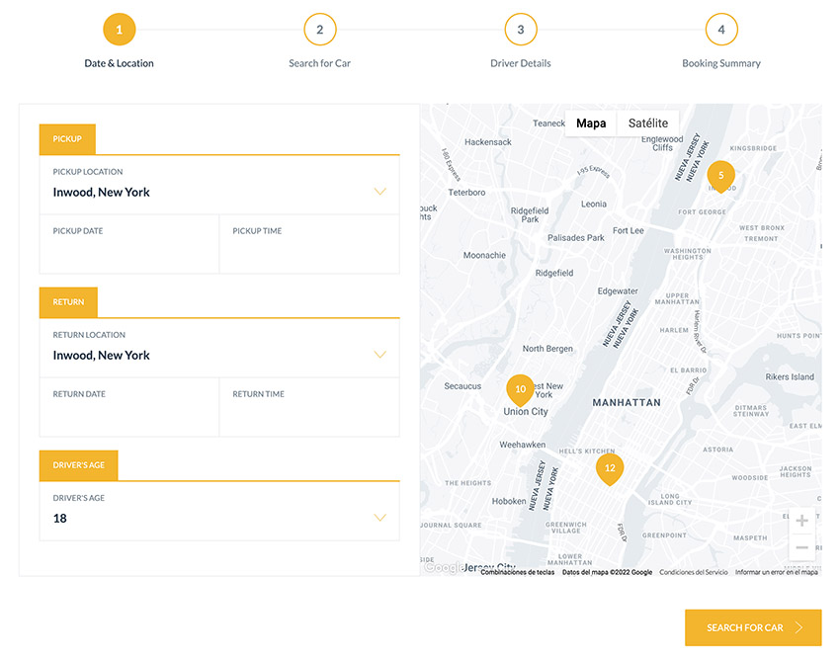840x659 pixels.
Task: Click the Informar un error en el mapa link
Action: click(x=776, y=571)
